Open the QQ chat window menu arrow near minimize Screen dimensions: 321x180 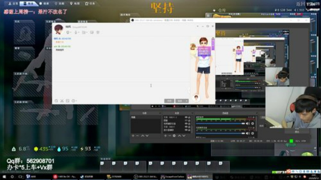(x=198, y=26)
